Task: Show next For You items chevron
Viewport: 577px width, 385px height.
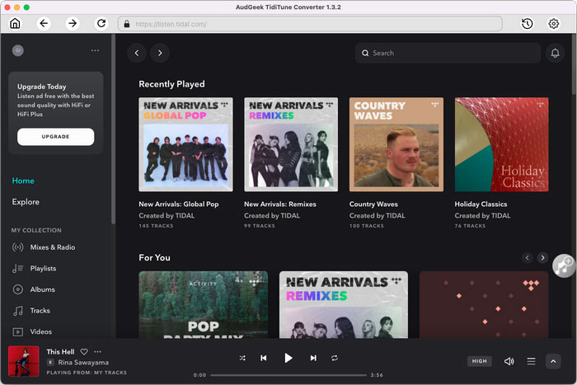Action: coord(542,258)
